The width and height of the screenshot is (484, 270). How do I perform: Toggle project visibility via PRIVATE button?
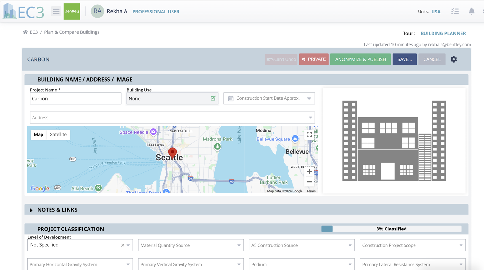(x=313, y=59)
